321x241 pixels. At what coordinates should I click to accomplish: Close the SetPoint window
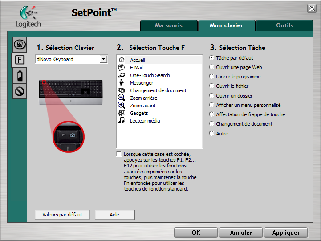pos(312,8)
